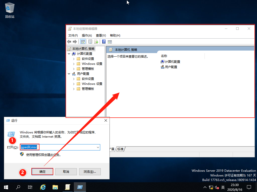Image resolution: width=257 pixels, height=192 pixels.
Task: Open Help via blue question mark icon
Action: 104,42
